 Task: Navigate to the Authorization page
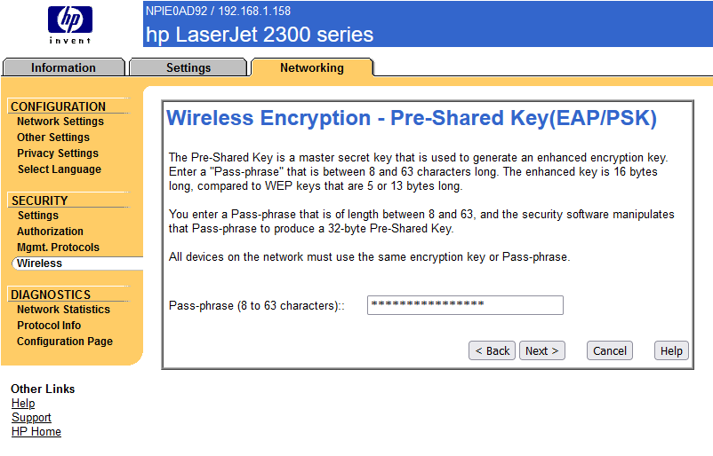pyautogui.click(x=50, y=232)
